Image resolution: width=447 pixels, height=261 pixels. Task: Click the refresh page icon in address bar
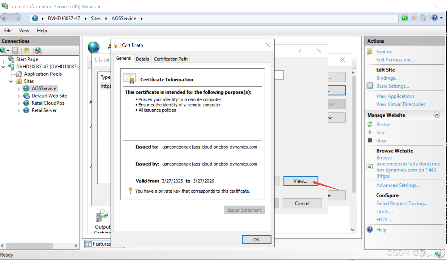click(x=405, y=18)
